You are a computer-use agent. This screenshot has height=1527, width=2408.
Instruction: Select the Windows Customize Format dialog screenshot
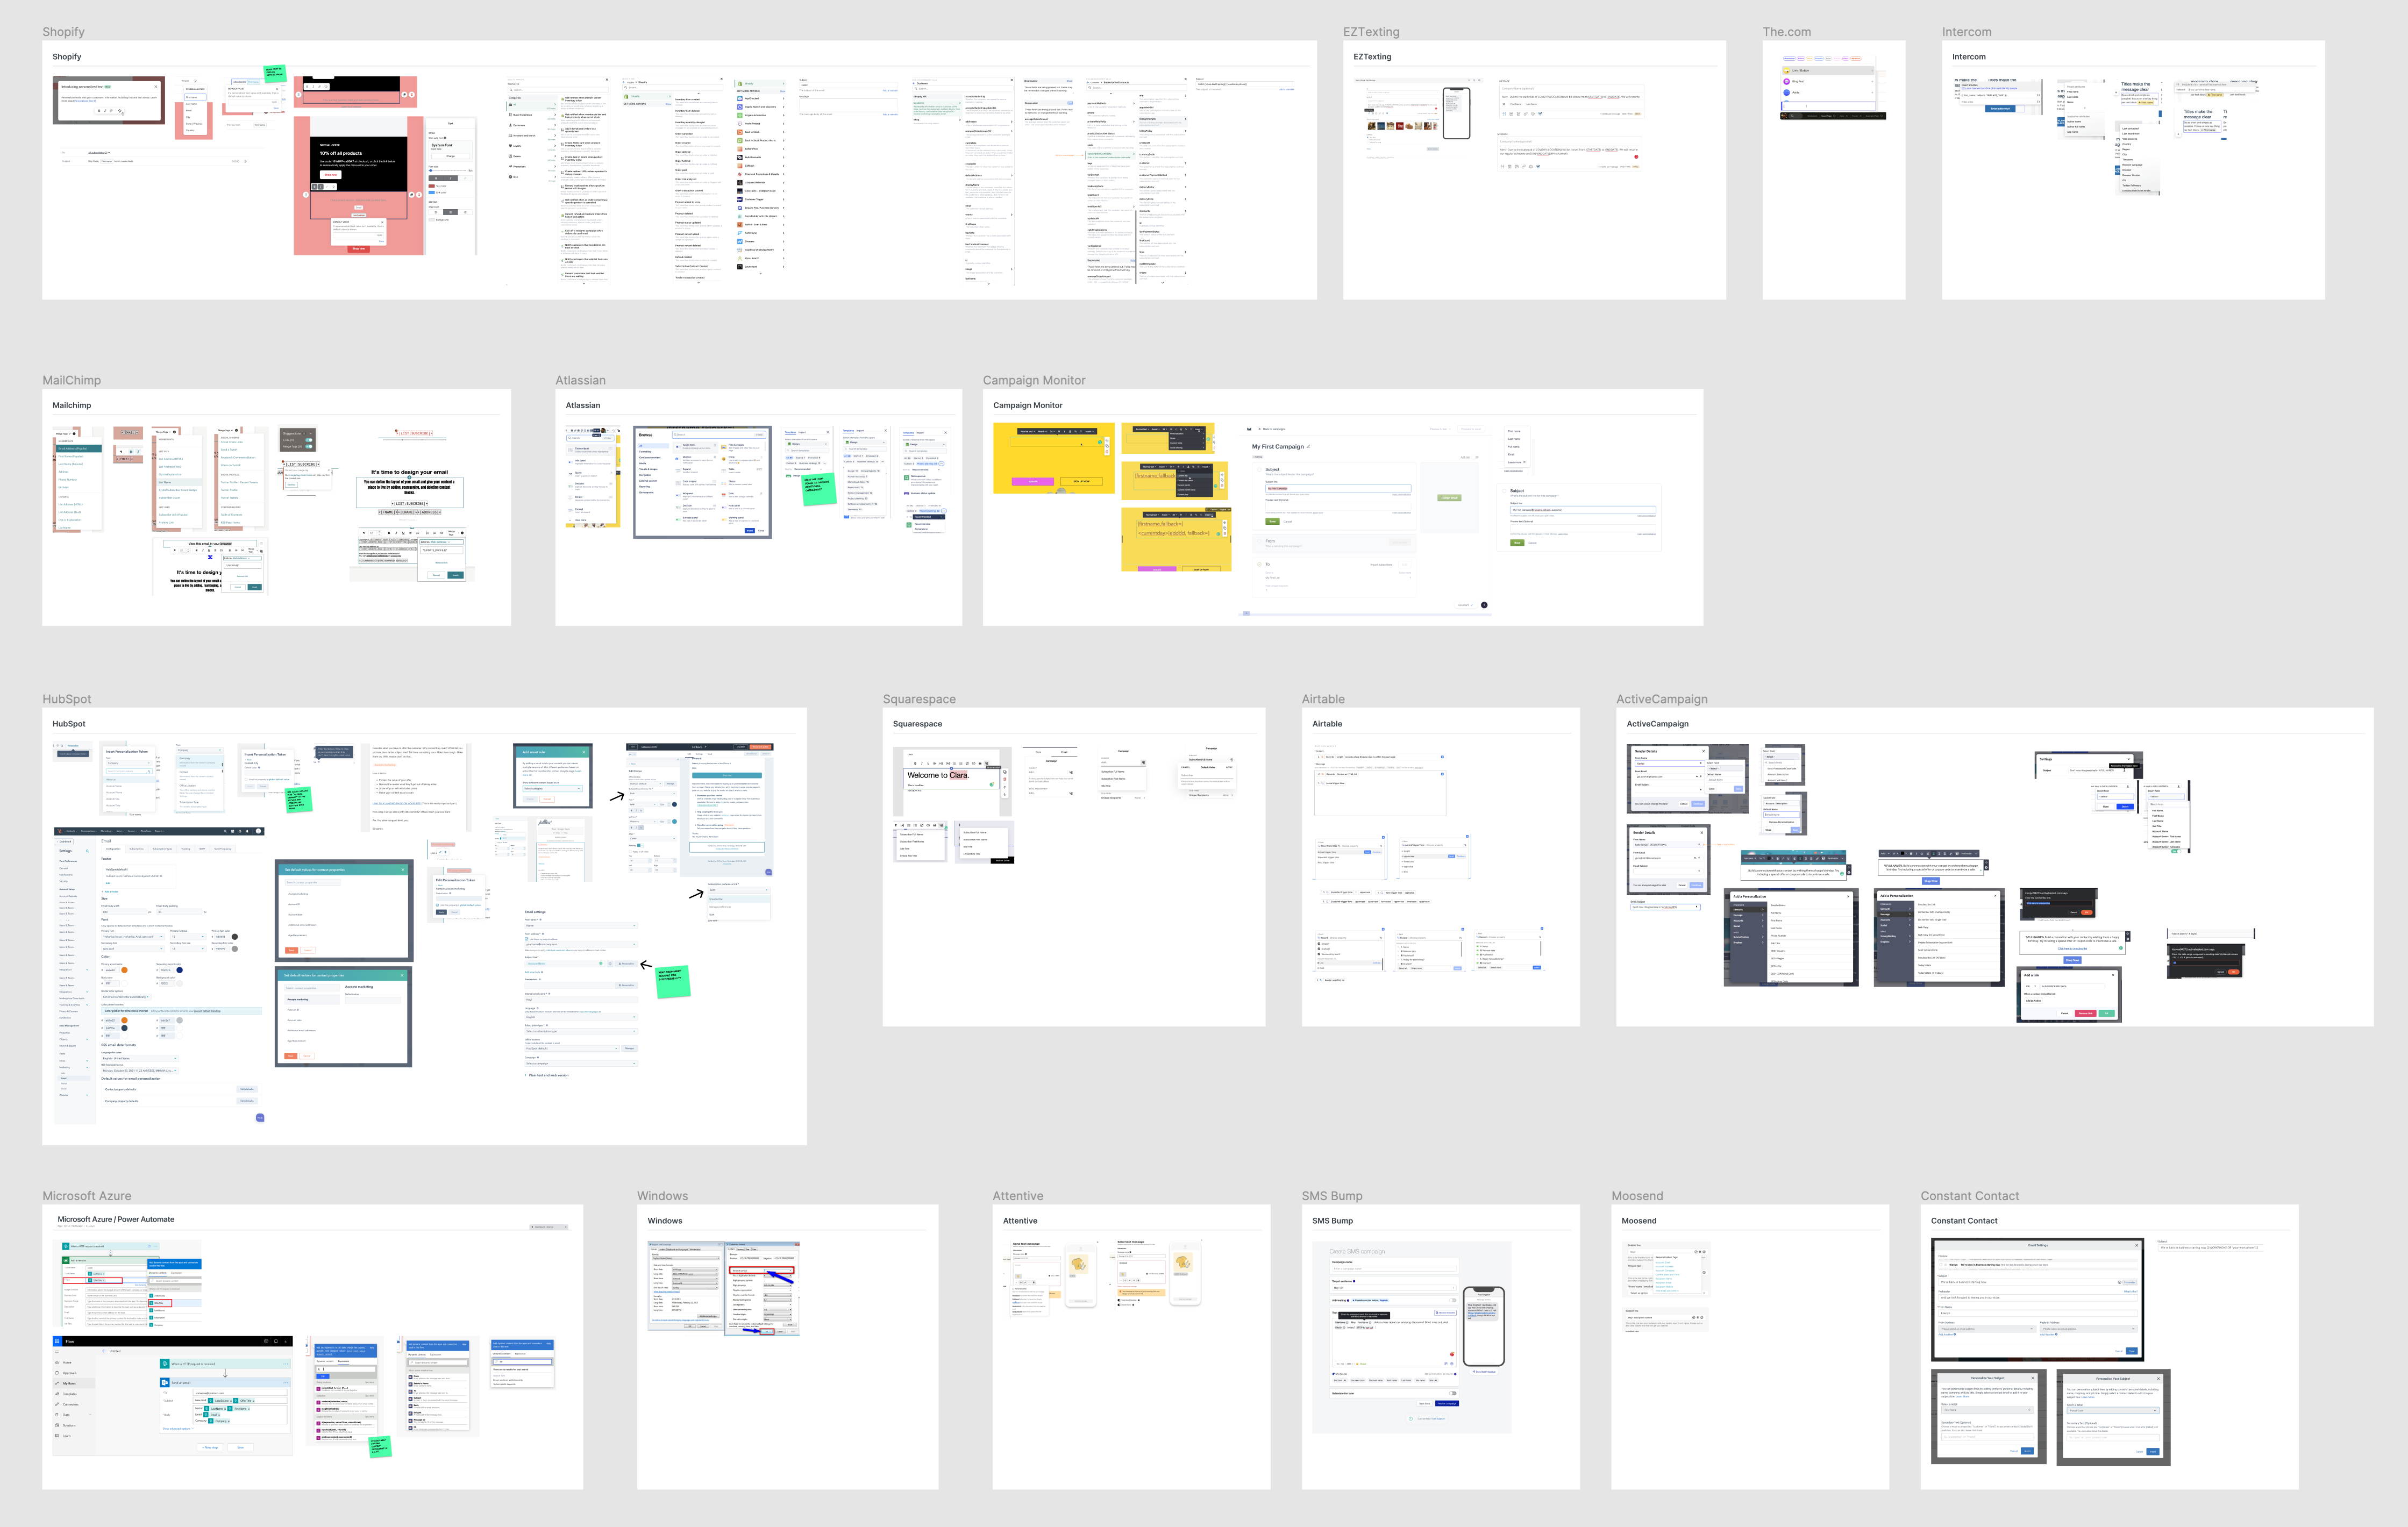click(x=761, y=1288)
